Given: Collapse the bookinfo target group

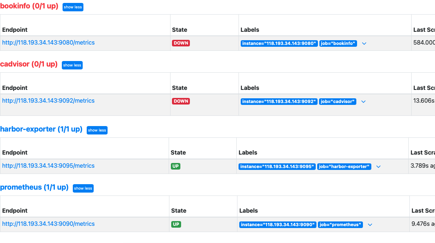Looking at the screenshot, I should coord(73,7).
